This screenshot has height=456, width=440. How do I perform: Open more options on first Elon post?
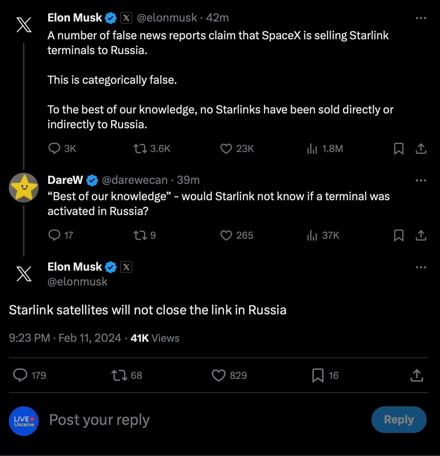click(421, 18)
